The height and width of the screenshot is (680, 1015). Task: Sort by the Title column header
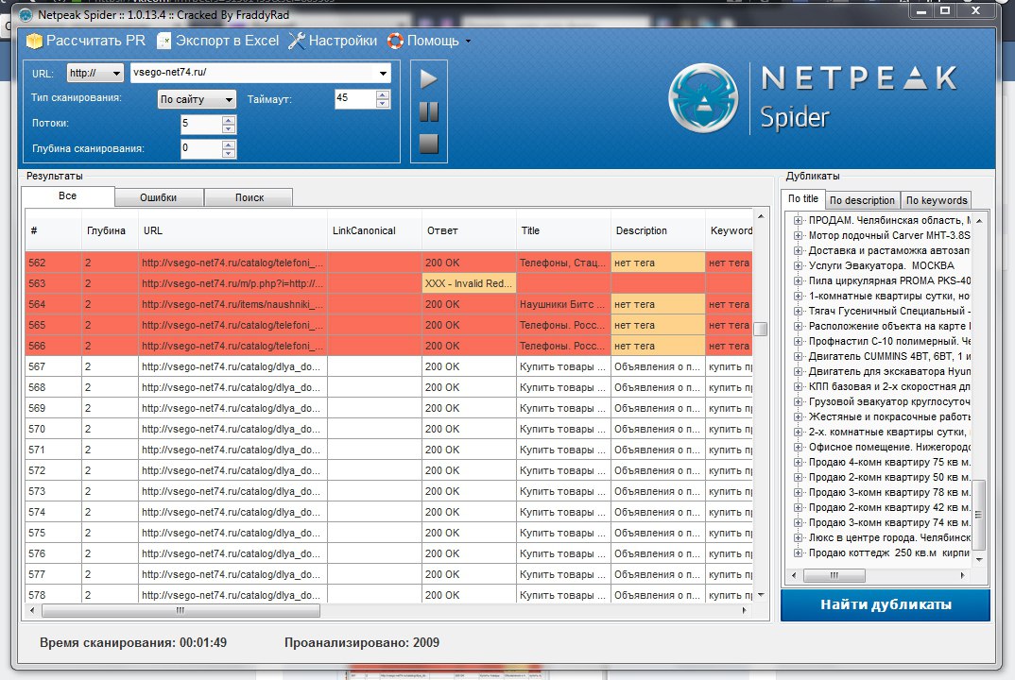pyautogui.click(x=563, y=230)
